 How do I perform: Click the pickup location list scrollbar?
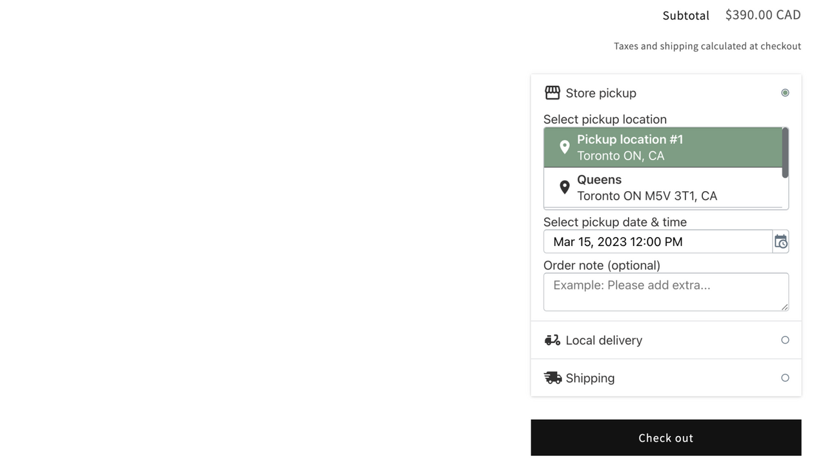tap(785, 153)
